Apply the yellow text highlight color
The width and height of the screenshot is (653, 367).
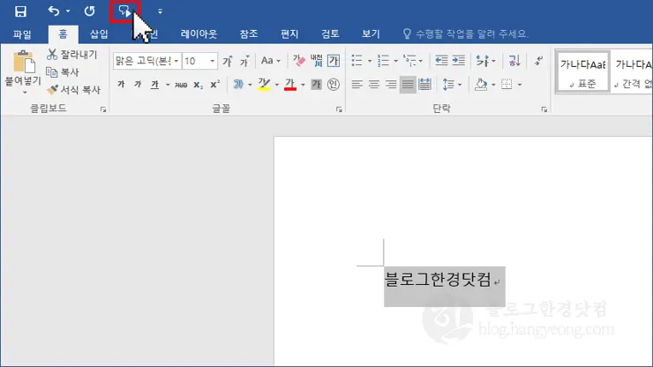point(264,85)
